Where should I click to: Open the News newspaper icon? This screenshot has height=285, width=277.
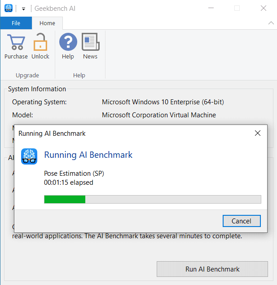(90, 42)
